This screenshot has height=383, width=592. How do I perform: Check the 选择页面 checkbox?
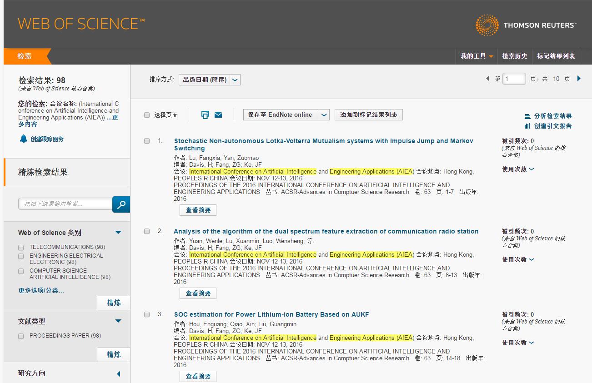[x=147, y=115]
